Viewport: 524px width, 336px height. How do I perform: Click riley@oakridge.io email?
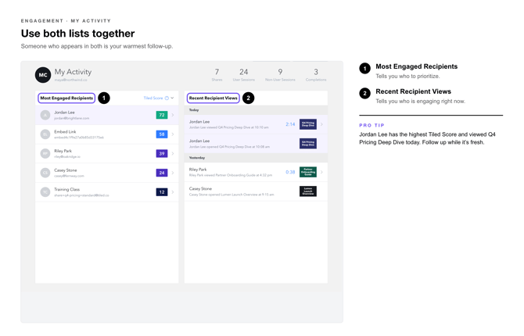[x=67, y=156]
